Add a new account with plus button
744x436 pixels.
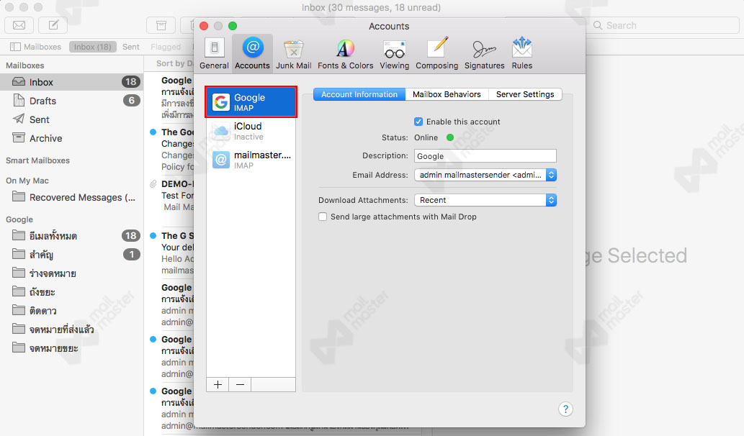[x=218, y=384]
